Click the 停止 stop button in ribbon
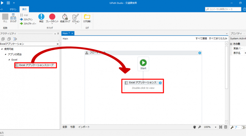Viewport: 246px width, 136px height. (5, 18)
